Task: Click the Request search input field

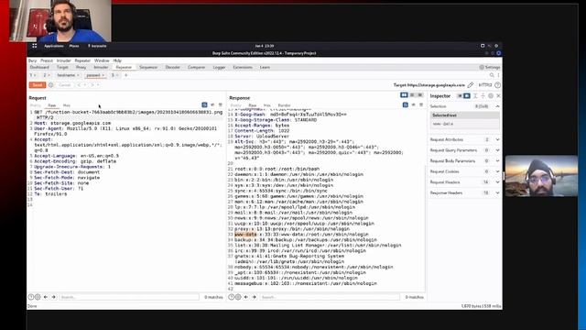Action: (129, 297)
